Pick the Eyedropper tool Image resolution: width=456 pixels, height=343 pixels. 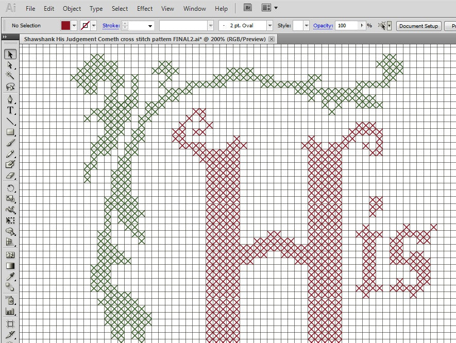point(10,277)
